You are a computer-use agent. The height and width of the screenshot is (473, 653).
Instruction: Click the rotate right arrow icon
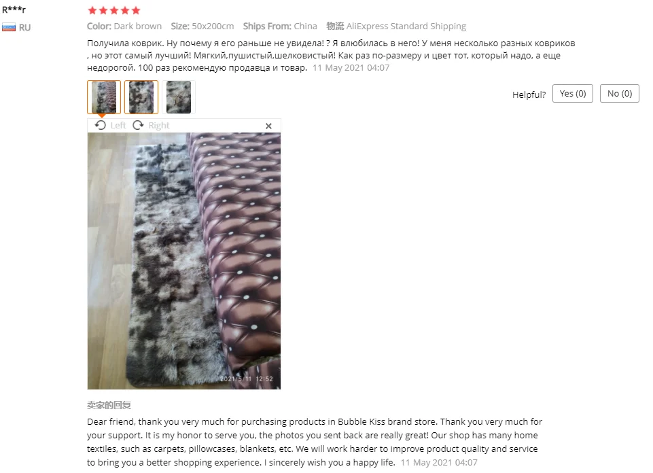[138, 125]
